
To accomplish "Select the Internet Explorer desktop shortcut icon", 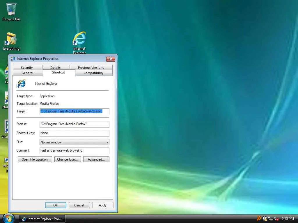I will (x=79, y=42).
